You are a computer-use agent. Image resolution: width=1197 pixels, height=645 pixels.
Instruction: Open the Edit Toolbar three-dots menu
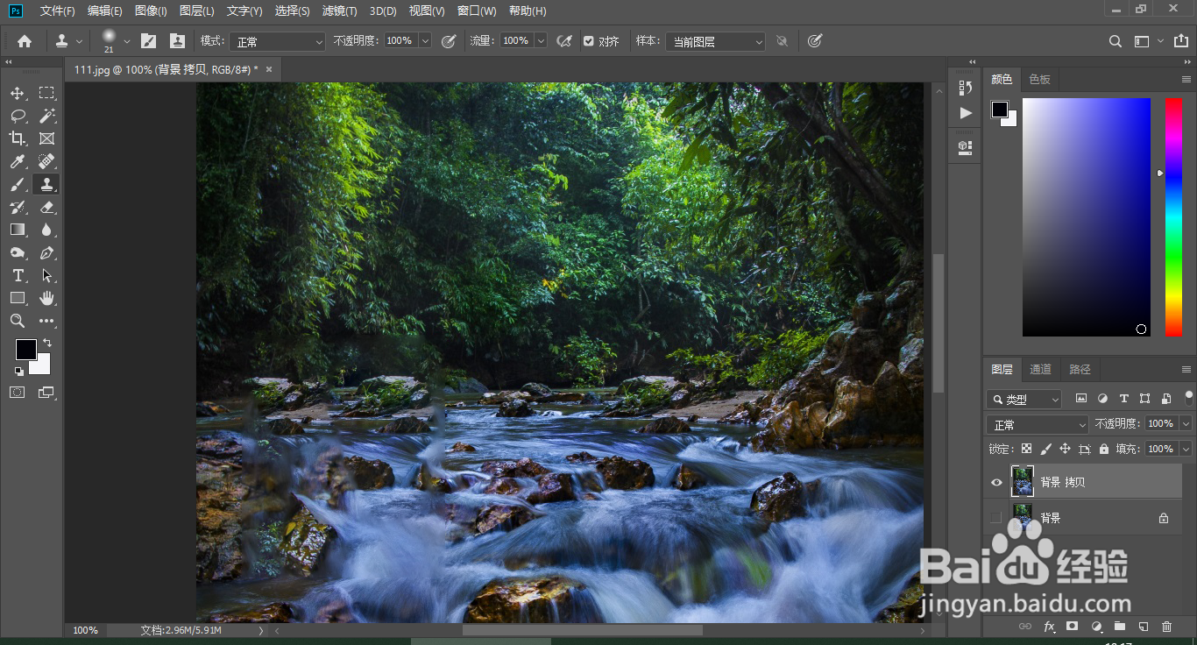(46, 321)
